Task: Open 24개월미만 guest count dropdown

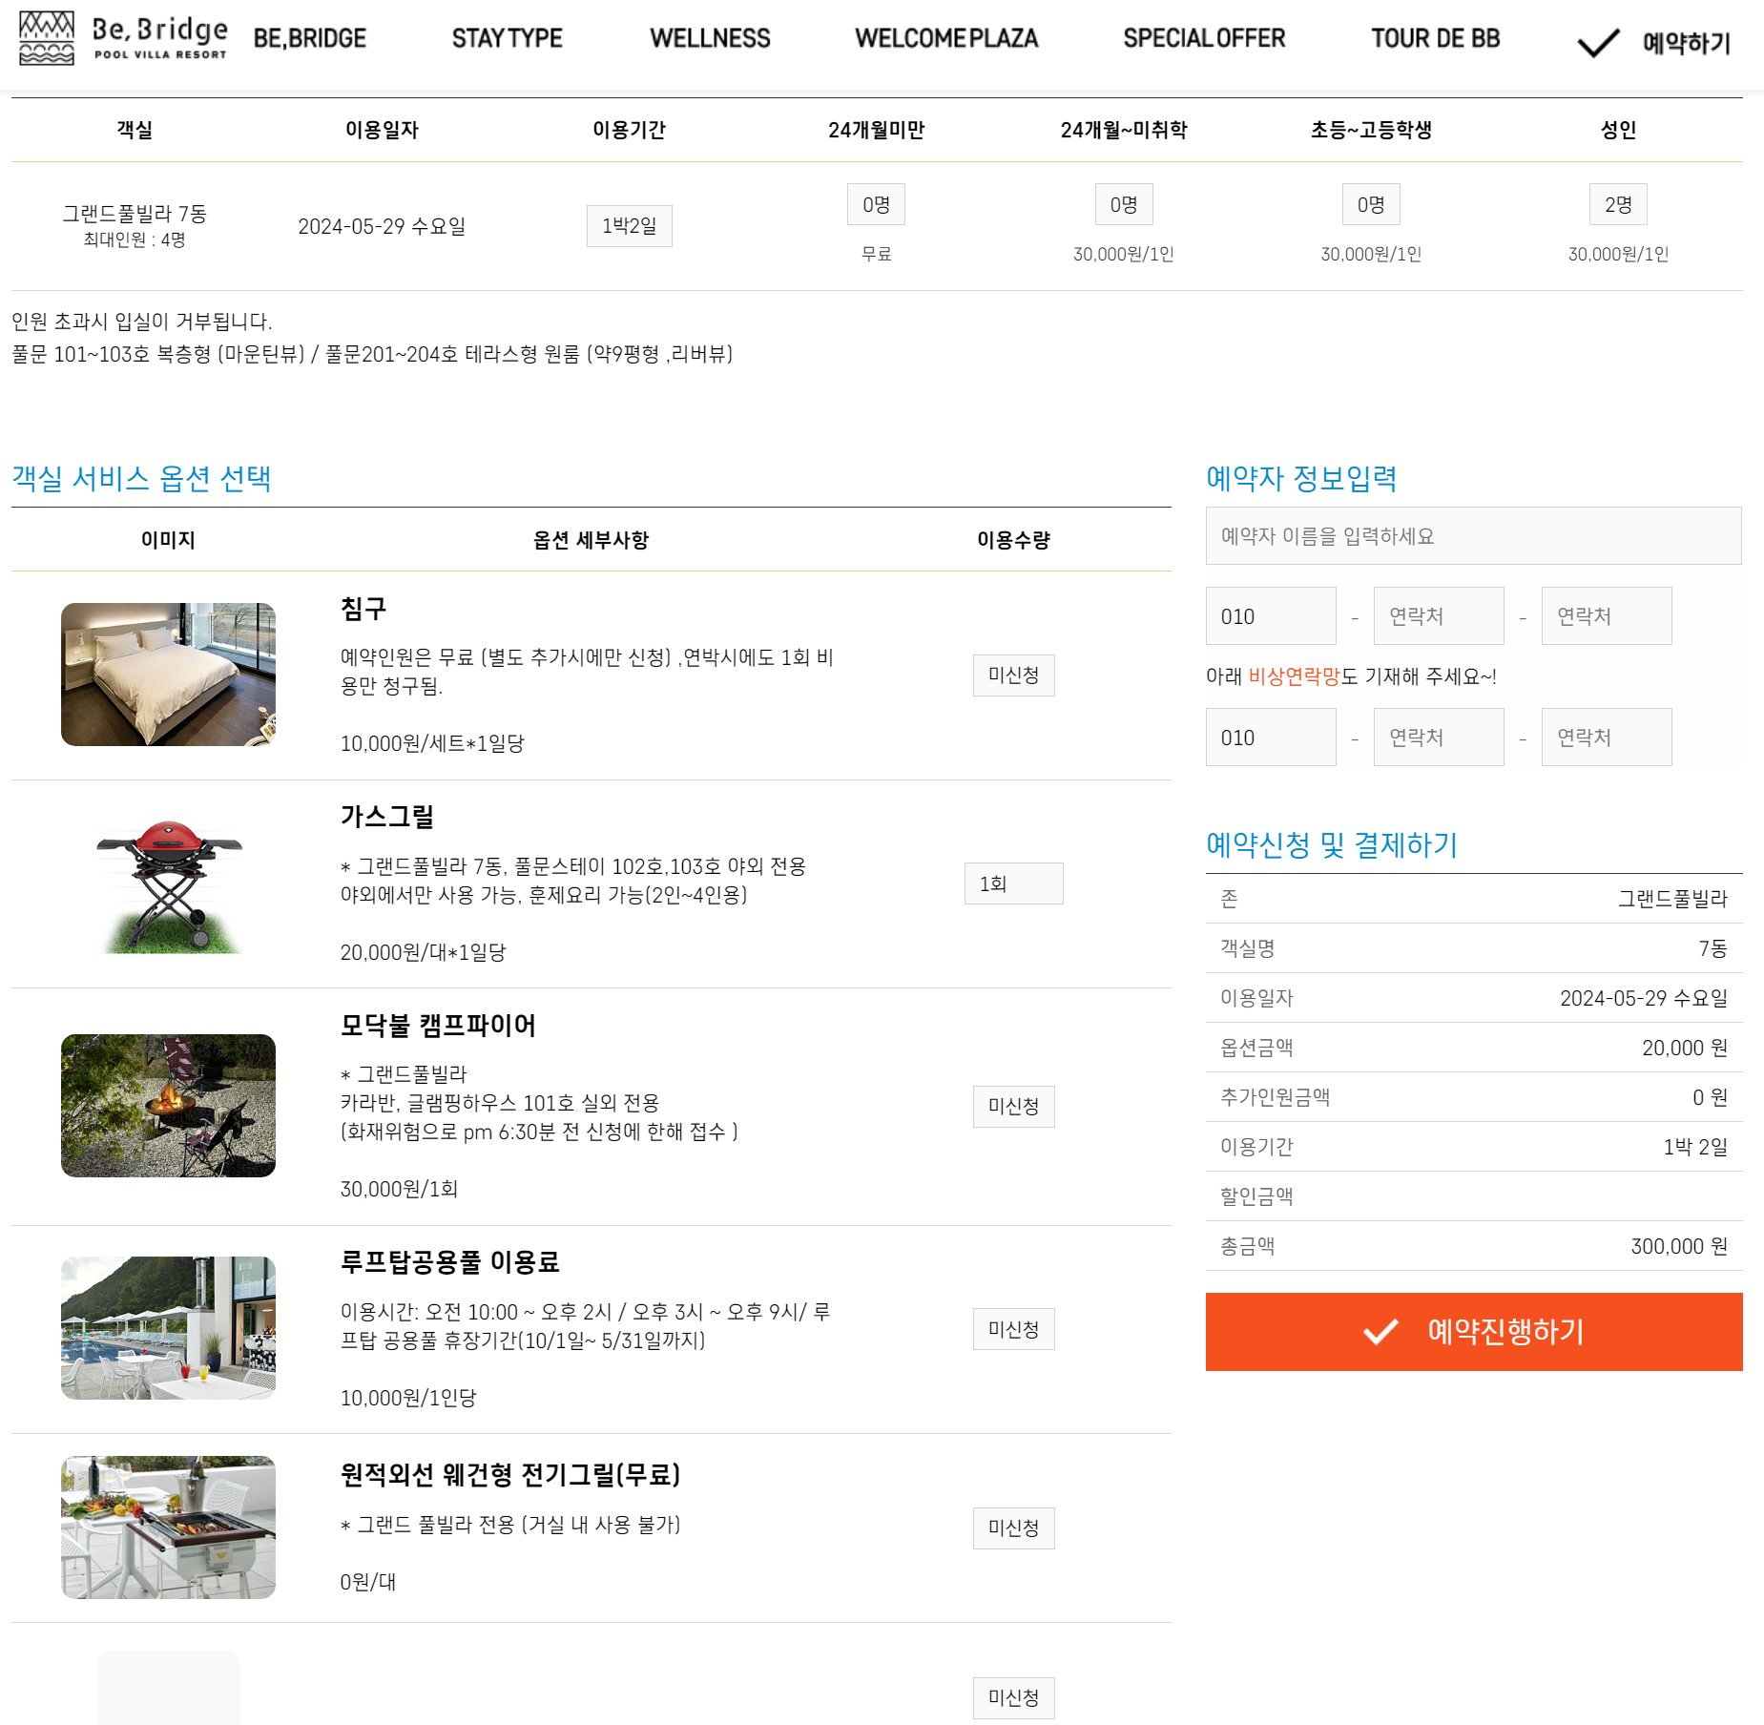Action: click(x=876, y=205)
